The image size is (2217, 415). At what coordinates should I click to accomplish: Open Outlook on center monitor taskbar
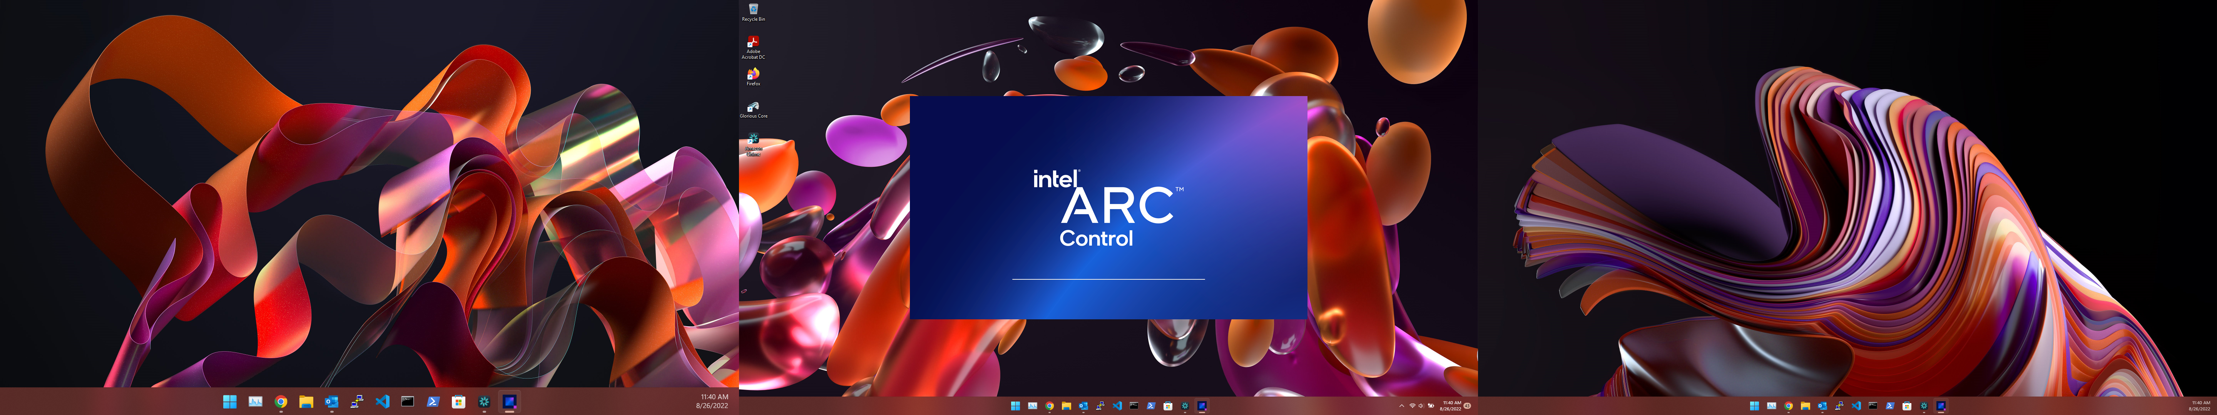click(x=1083, y=405)
